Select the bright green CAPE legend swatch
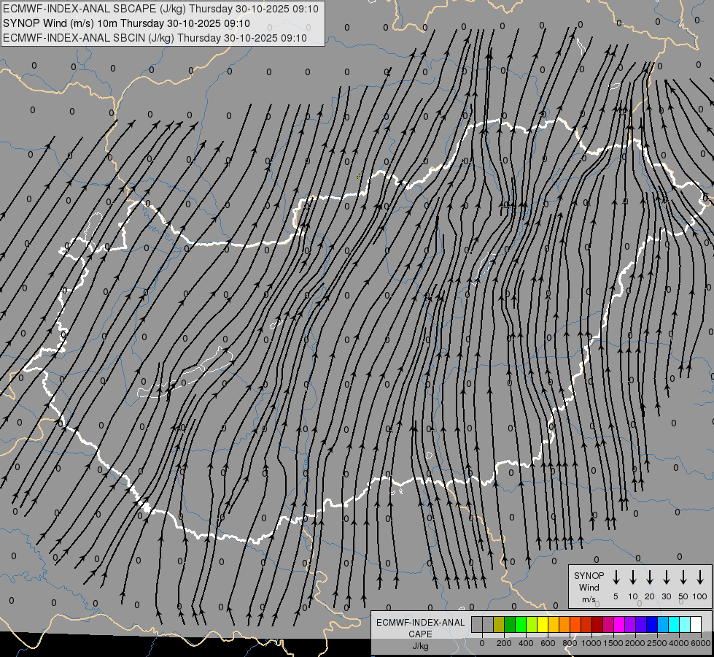Screen dimensions: 714x657 pyautogui.click(x=521, y=624)
